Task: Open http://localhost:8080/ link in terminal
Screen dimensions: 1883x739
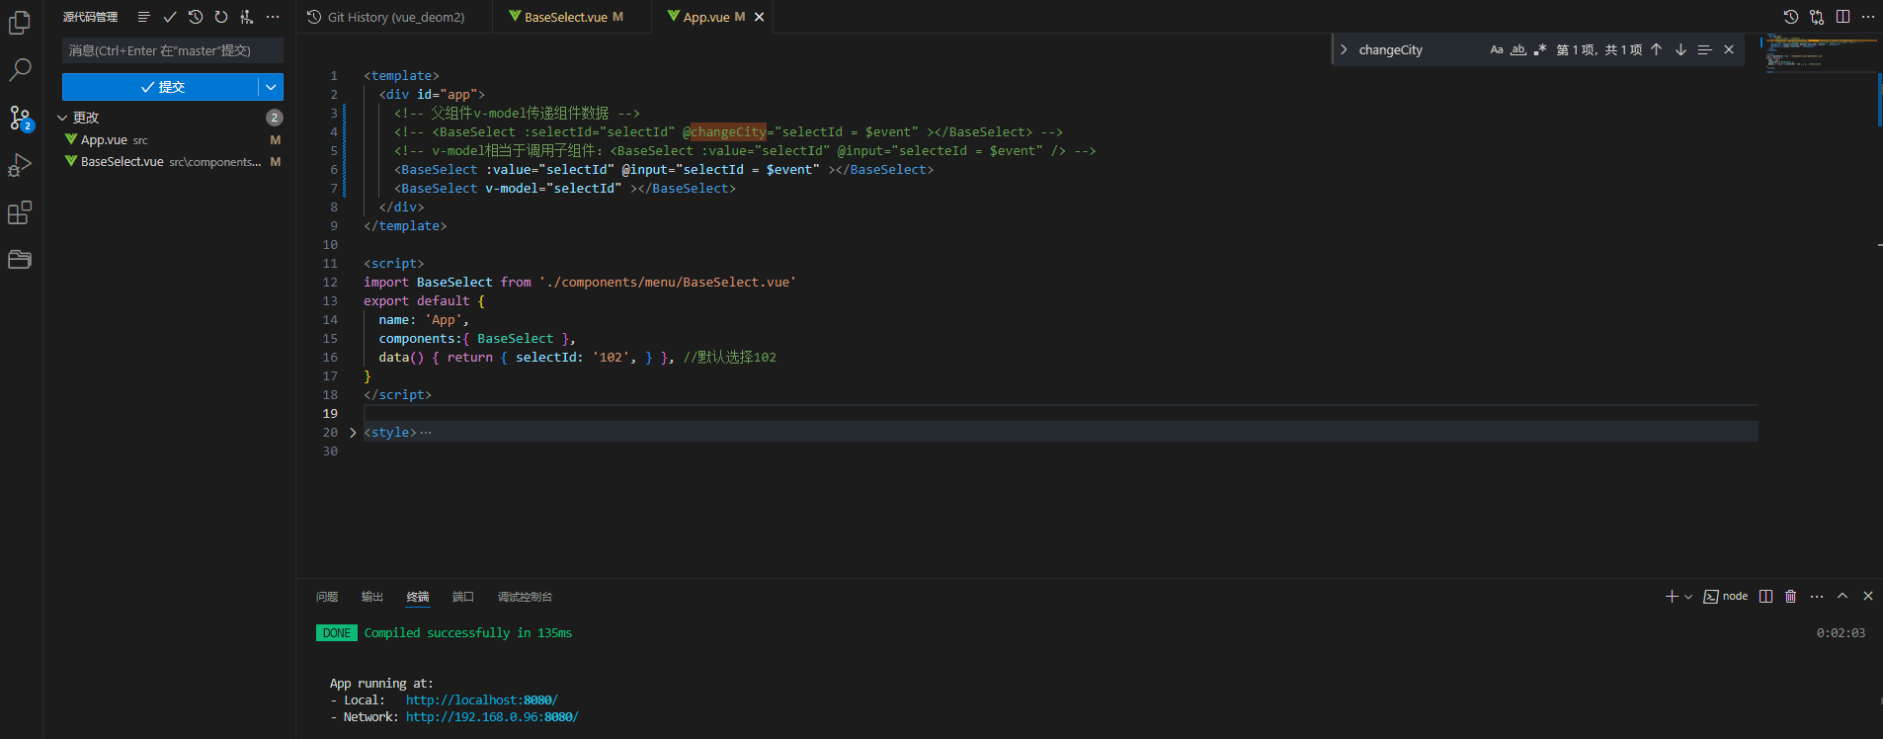Action: click(481, 700)
